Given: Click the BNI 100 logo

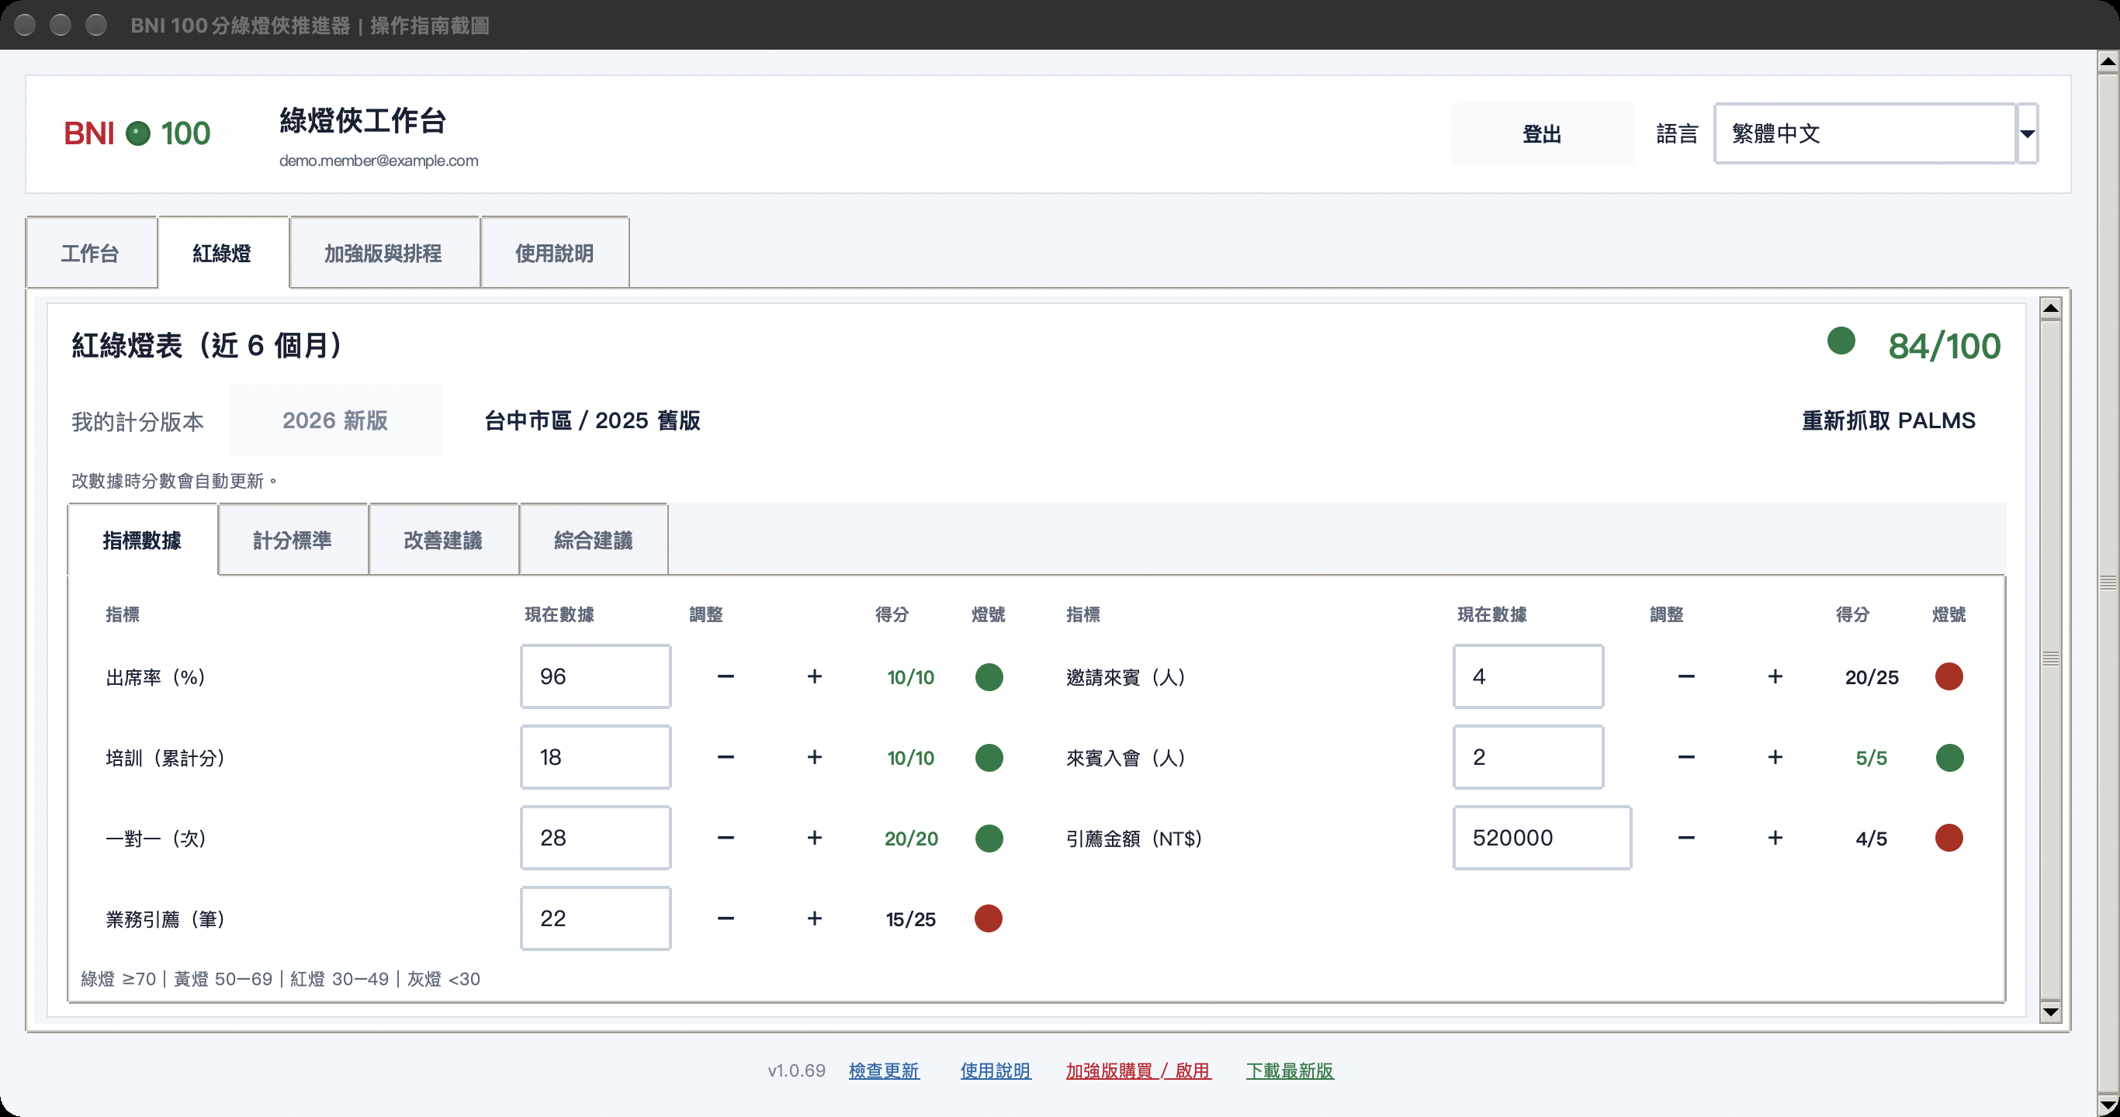Looking at the screenshot, I should click(x=137, y=133).
